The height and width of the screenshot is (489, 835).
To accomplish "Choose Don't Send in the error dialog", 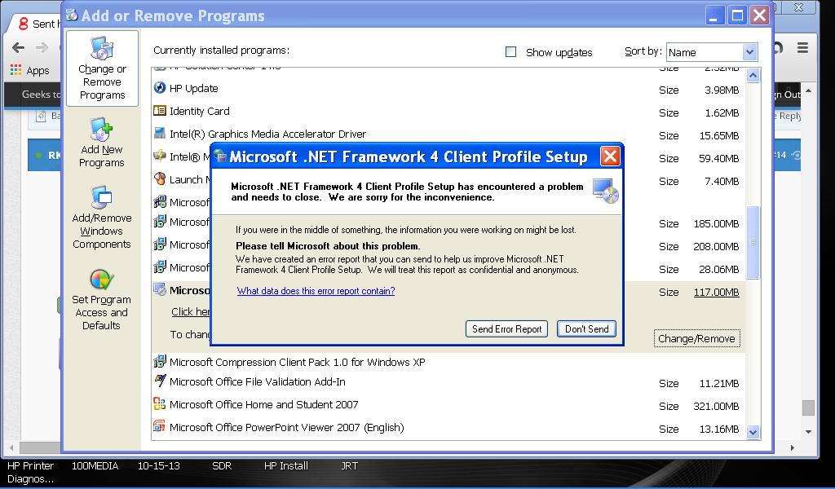I will pyautogui.click(x=587, y=328).
